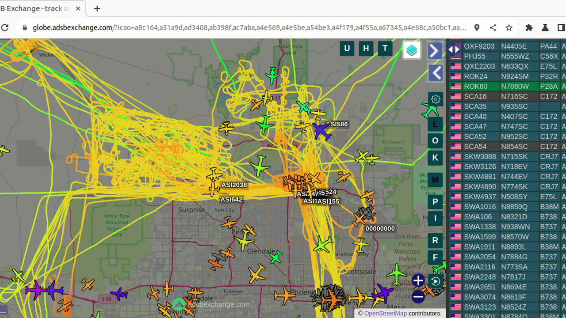The width and height of the screenshot is (566, 318).
Task: Zoom out the map with minus
Action: tap(418, 297)
